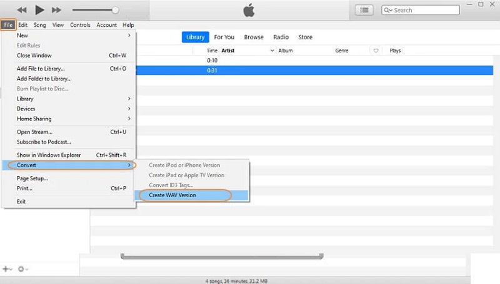Select the song row with time 0:10

314,61
